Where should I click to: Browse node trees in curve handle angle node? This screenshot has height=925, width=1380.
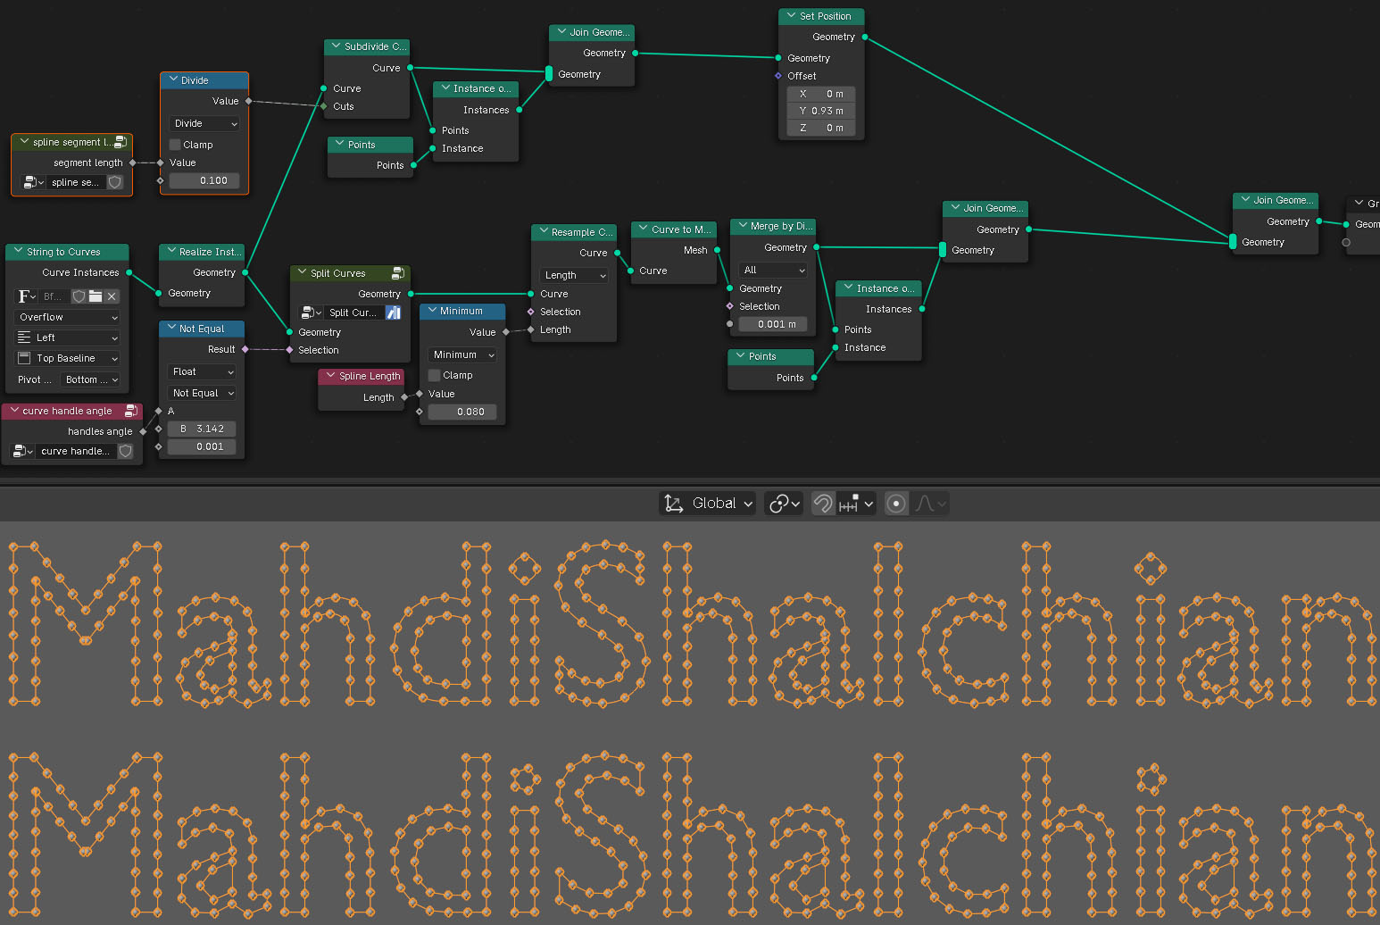(23, 451)
